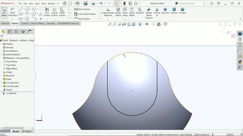Select the Polygon sketch tool
The width and height of the screenshot is (243, 136).
point(27,19)
